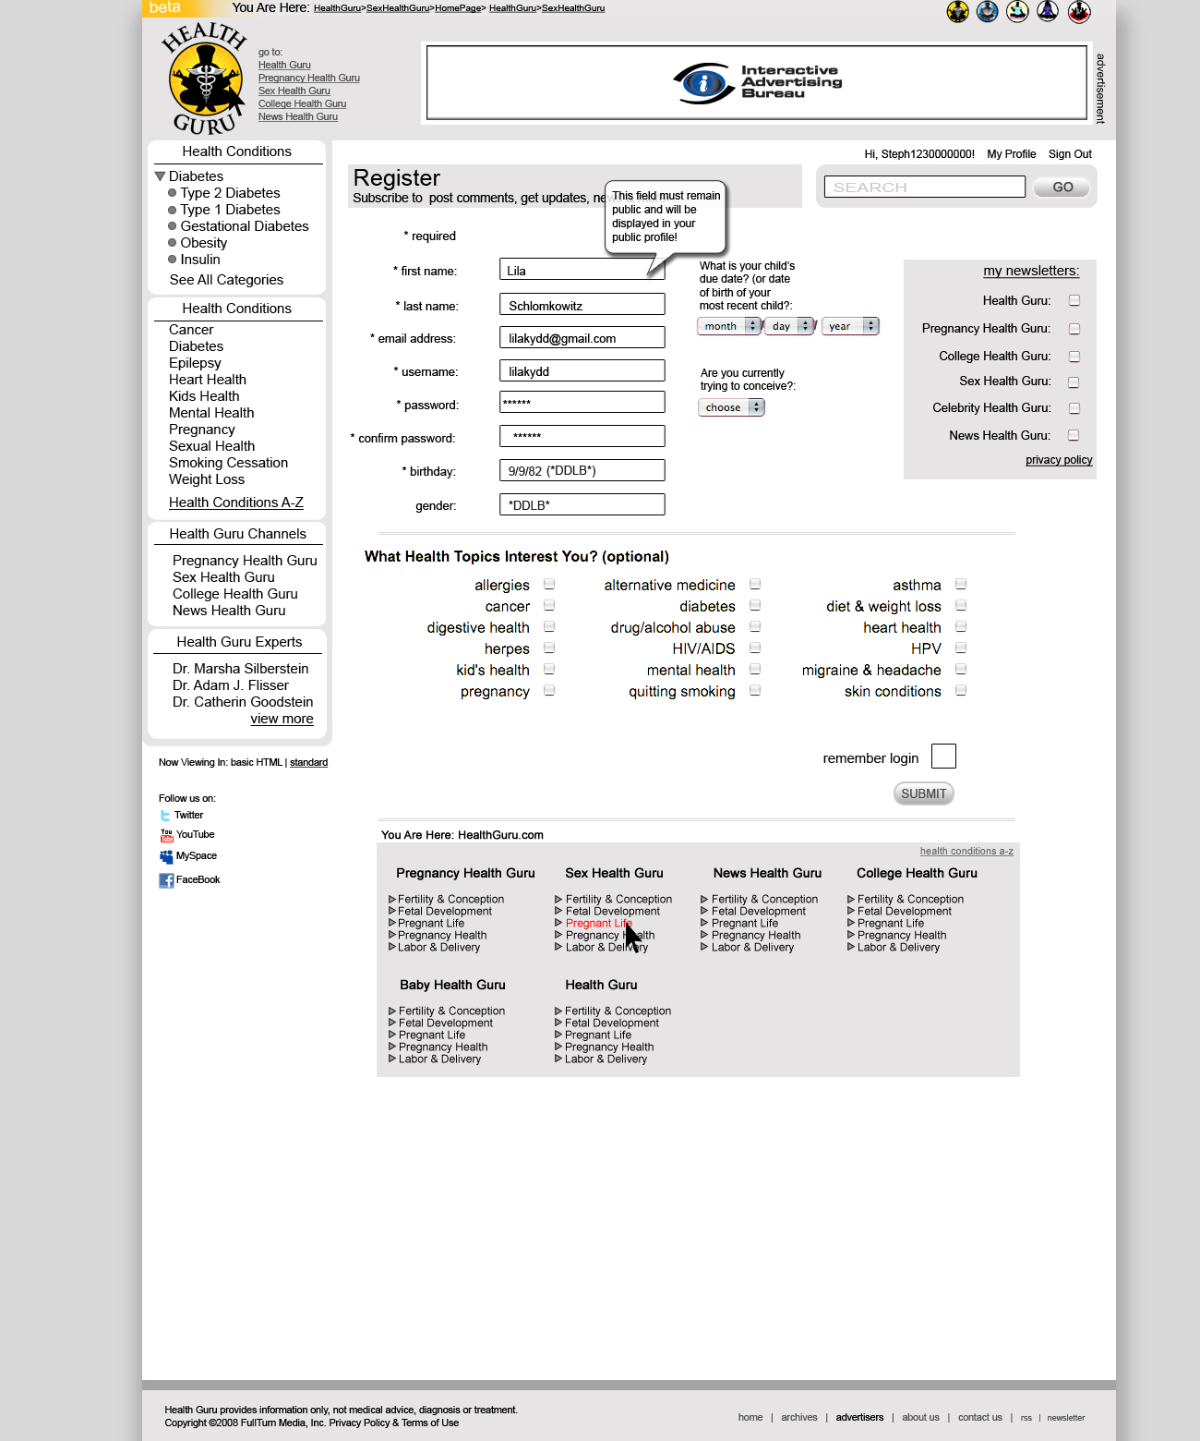Click Dr. Adam J. Flisser expert name

[231, 685]
